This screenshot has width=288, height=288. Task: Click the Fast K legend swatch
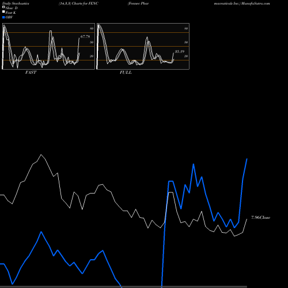3,12
